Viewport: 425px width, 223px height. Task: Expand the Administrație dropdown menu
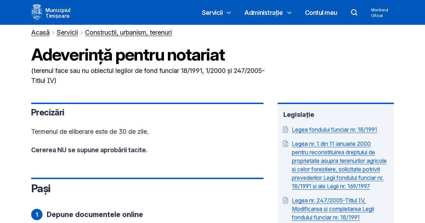coord(264,12)
